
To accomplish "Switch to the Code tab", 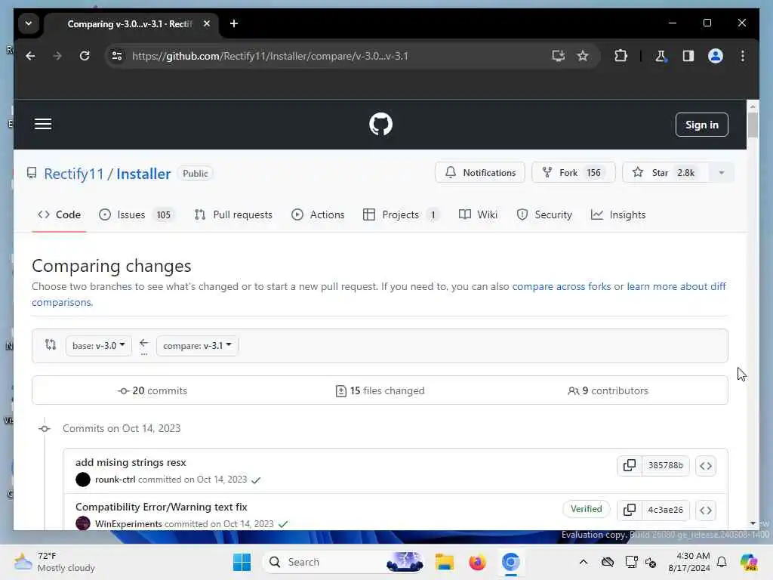I will click(x=59, y=215).
